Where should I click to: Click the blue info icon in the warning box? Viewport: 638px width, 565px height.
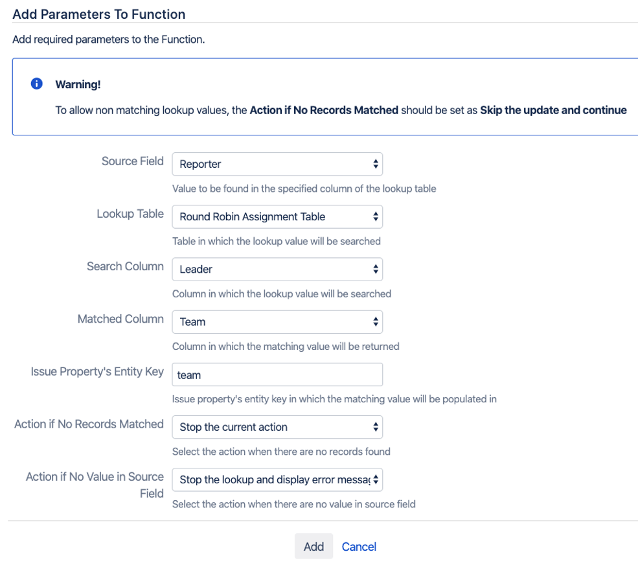click(37, 84)
